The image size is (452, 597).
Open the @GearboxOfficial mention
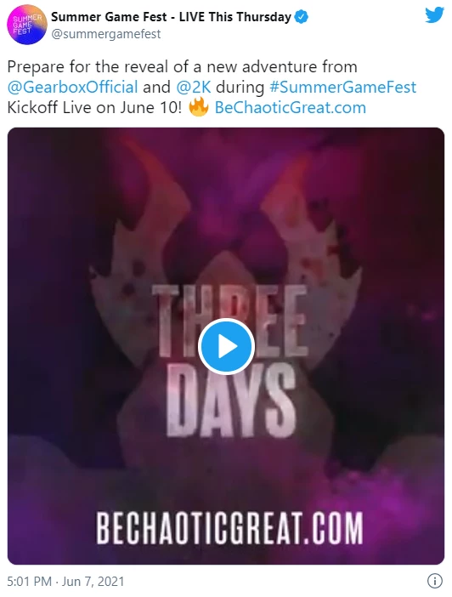click(73, 87)
